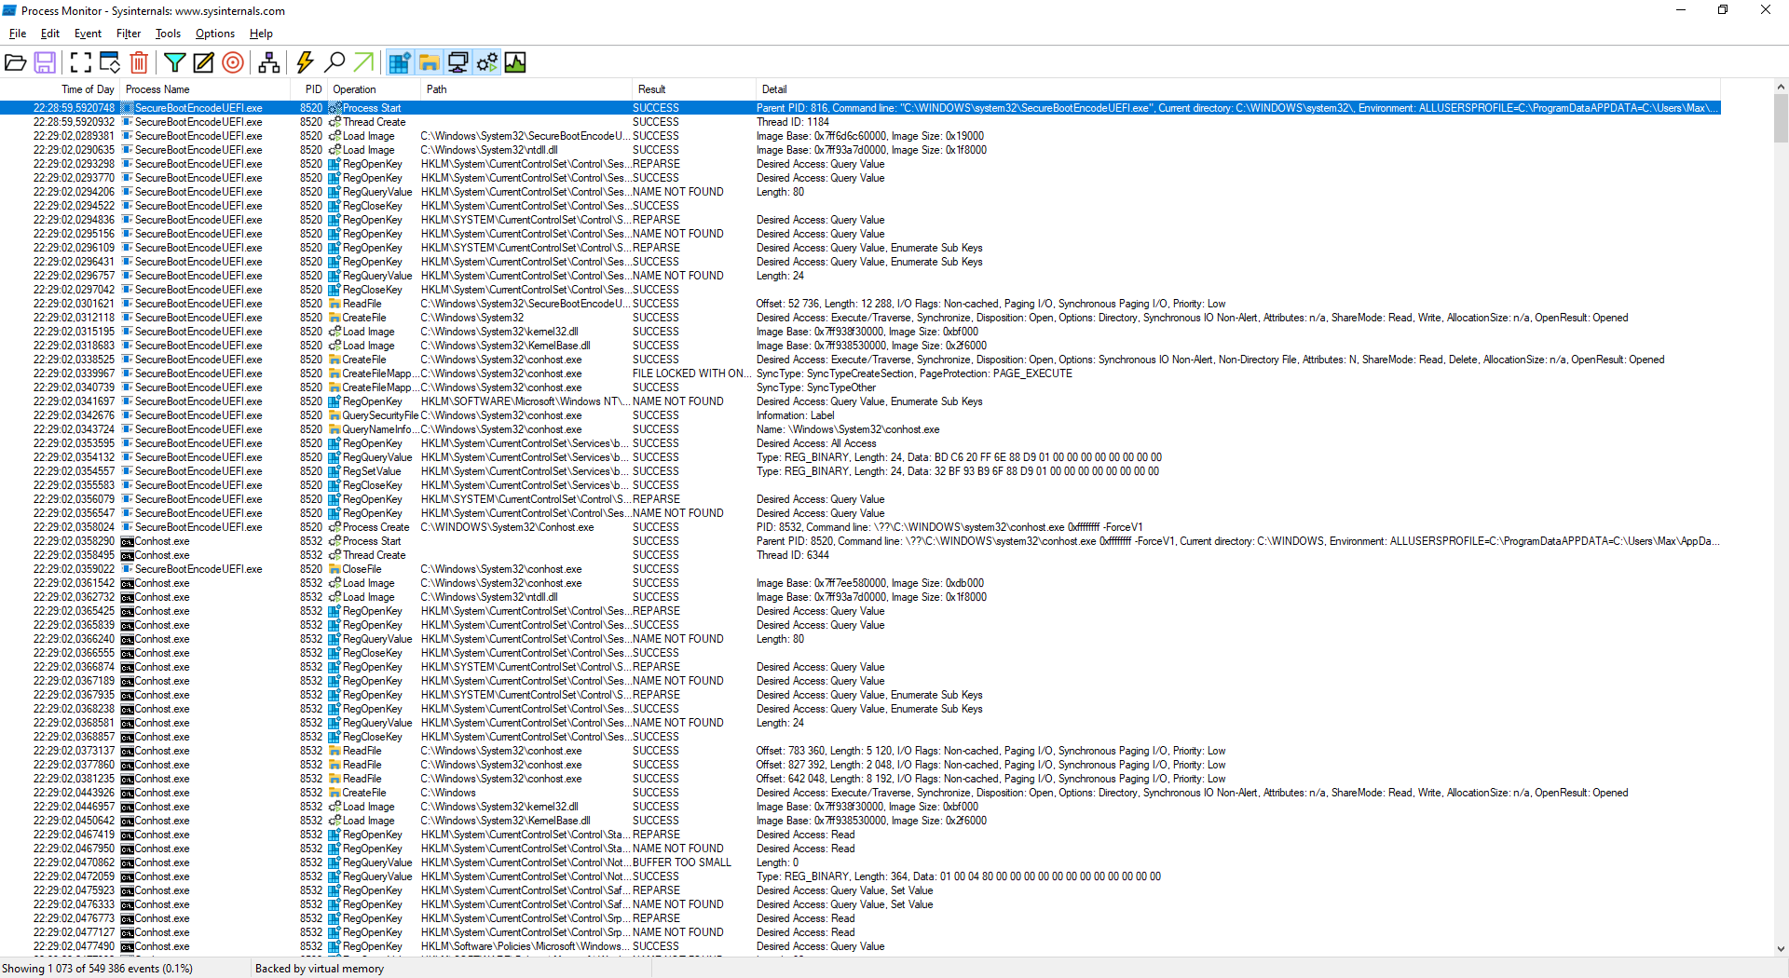1789x978 pixels.
Task: Click the Open log file toolbar icon
Action: pyautogui.click(x=15, y=62)
